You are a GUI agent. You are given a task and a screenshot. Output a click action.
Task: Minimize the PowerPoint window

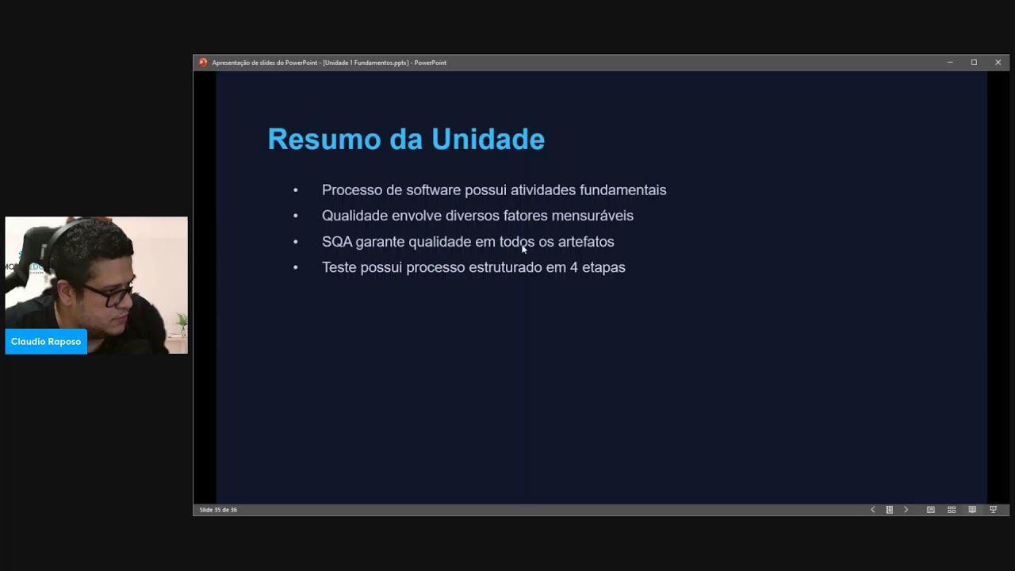[x=950, y=63]
